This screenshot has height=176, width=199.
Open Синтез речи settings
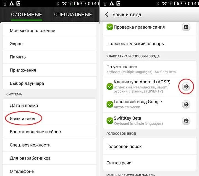pyautogui.click(x=150, y=163)
